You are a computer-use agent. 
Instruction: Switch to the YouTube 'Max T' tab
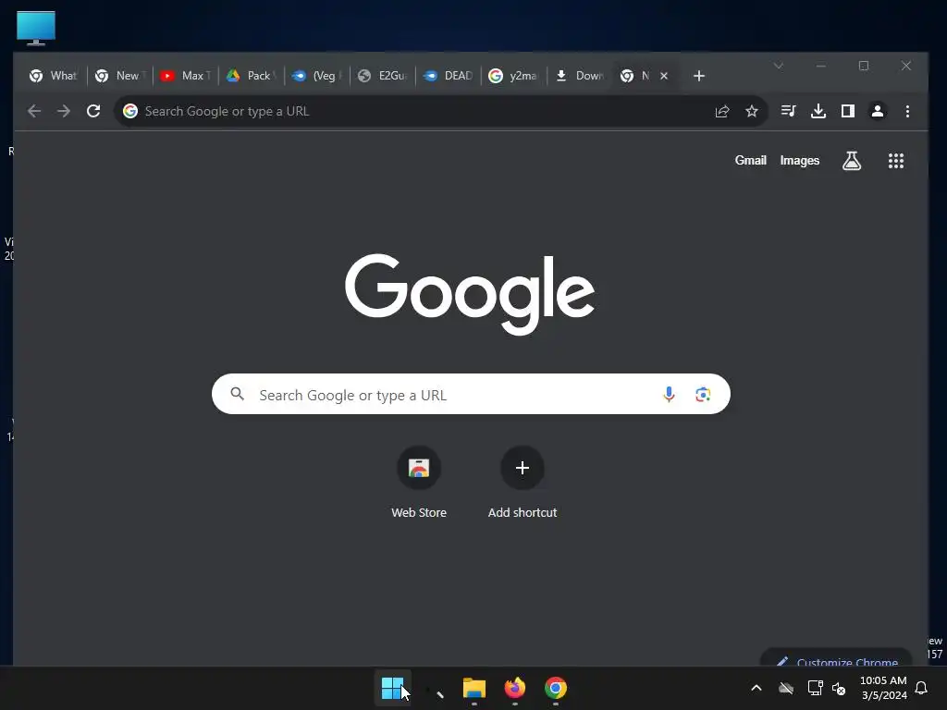pyautogui.click(x=186, y=76)
